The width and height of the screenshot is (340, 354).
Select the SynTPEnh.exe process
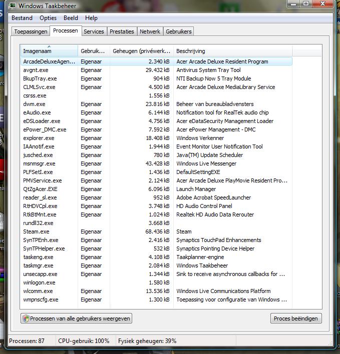click(156, 240)
